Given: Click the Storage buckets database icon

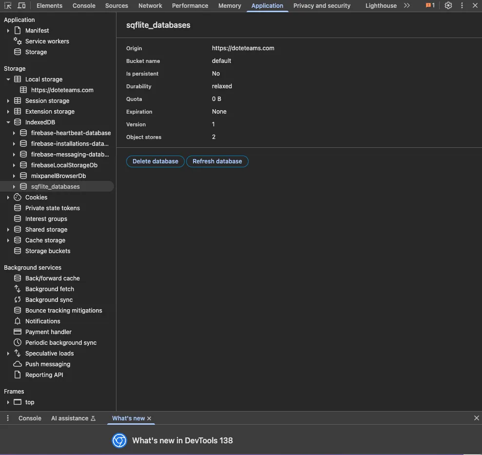Looking at the screenshot, I should pyautogui.click(x=18, y=251).
